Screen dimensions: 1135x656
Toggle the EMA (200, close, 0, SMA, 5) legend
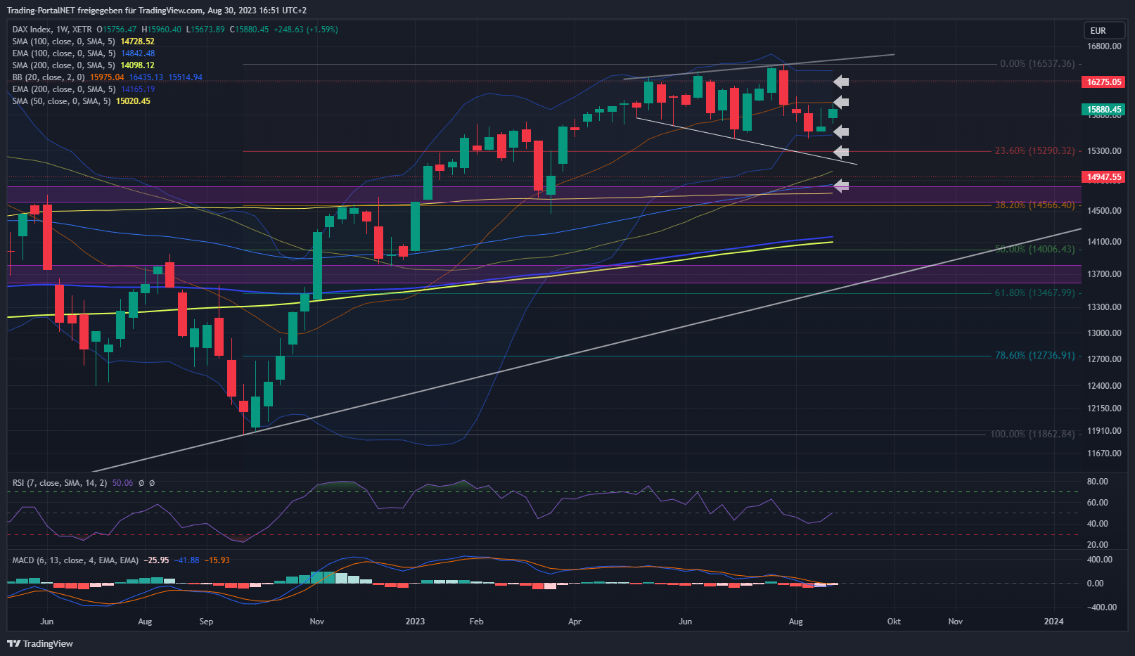[63, 89]
